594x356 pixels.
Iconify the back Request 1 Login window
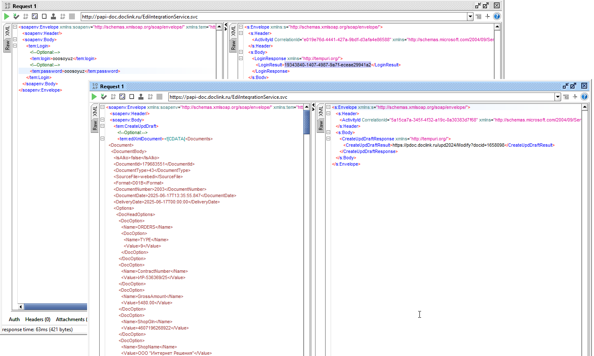(x=478, y=5)
